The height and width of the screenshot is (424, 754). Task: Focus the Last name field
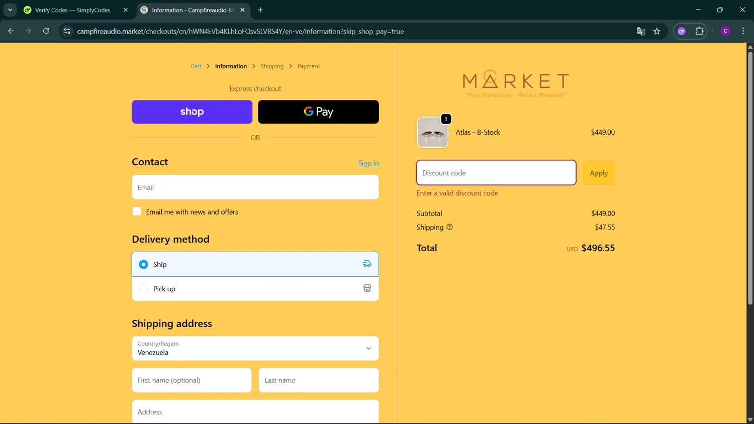click(319, 380)
